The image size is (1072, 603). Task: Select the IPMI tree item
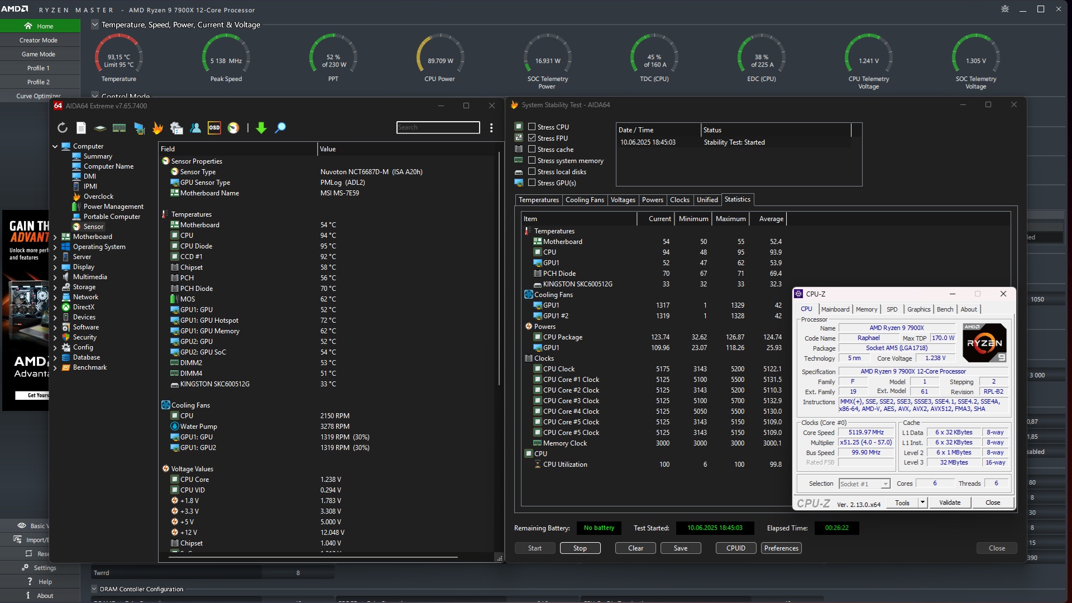pyautogui.click(x=85, y=186)
